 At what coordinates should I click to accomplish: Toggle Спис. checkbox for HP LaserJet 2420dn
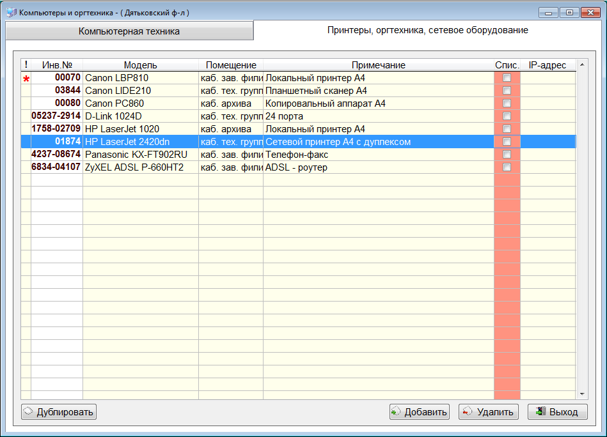point(507,142)
